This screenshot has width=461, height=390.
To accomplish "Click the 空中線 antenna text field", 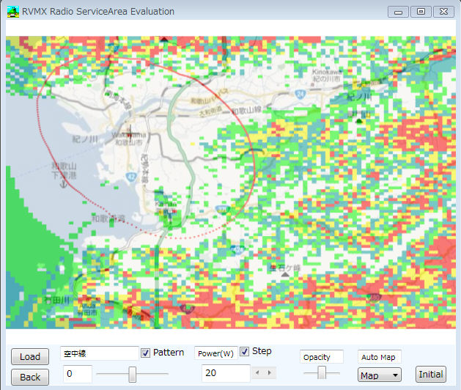I will click(99, 353).
